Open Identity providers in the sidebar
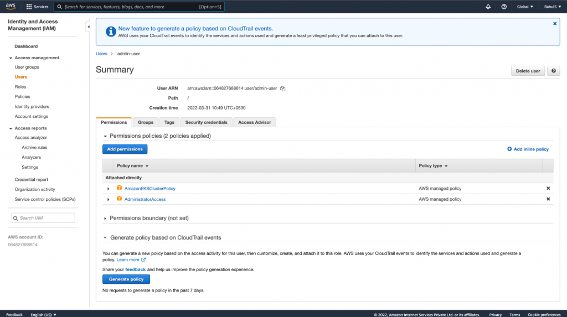 32,107
